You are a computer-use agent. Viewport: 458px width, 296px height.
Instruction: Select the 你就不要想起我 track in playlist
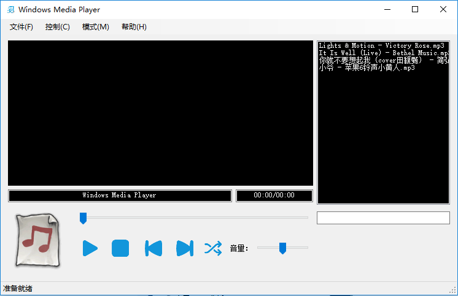coord(383,60)
